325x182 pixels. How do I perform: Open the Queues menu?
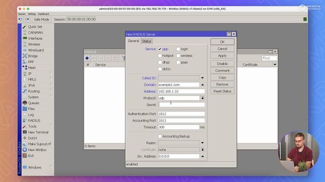pos(34,103)
